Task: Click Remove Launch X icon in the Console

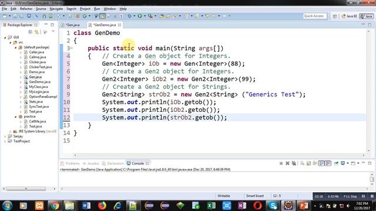Action: (x=287, y=164)
